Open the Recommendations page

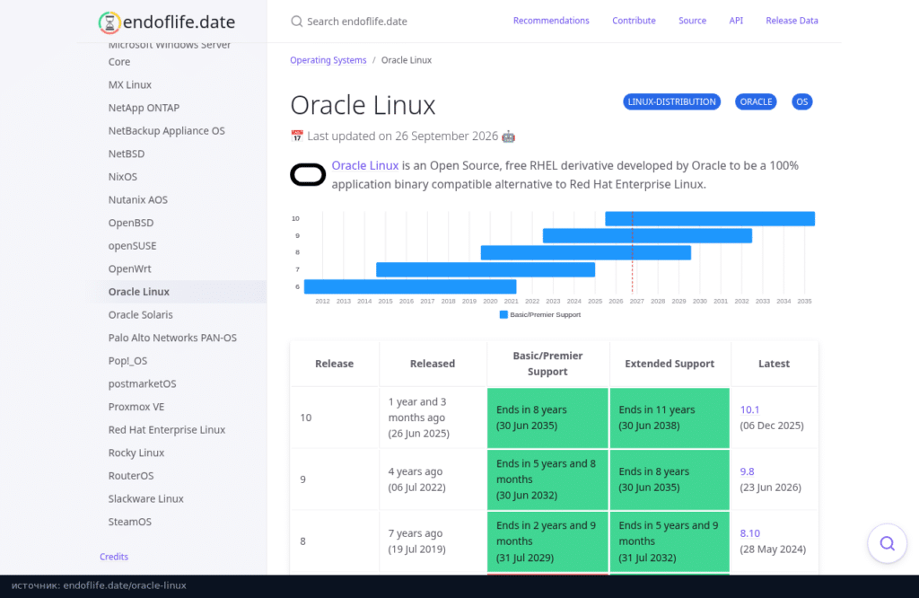[551, 21]
